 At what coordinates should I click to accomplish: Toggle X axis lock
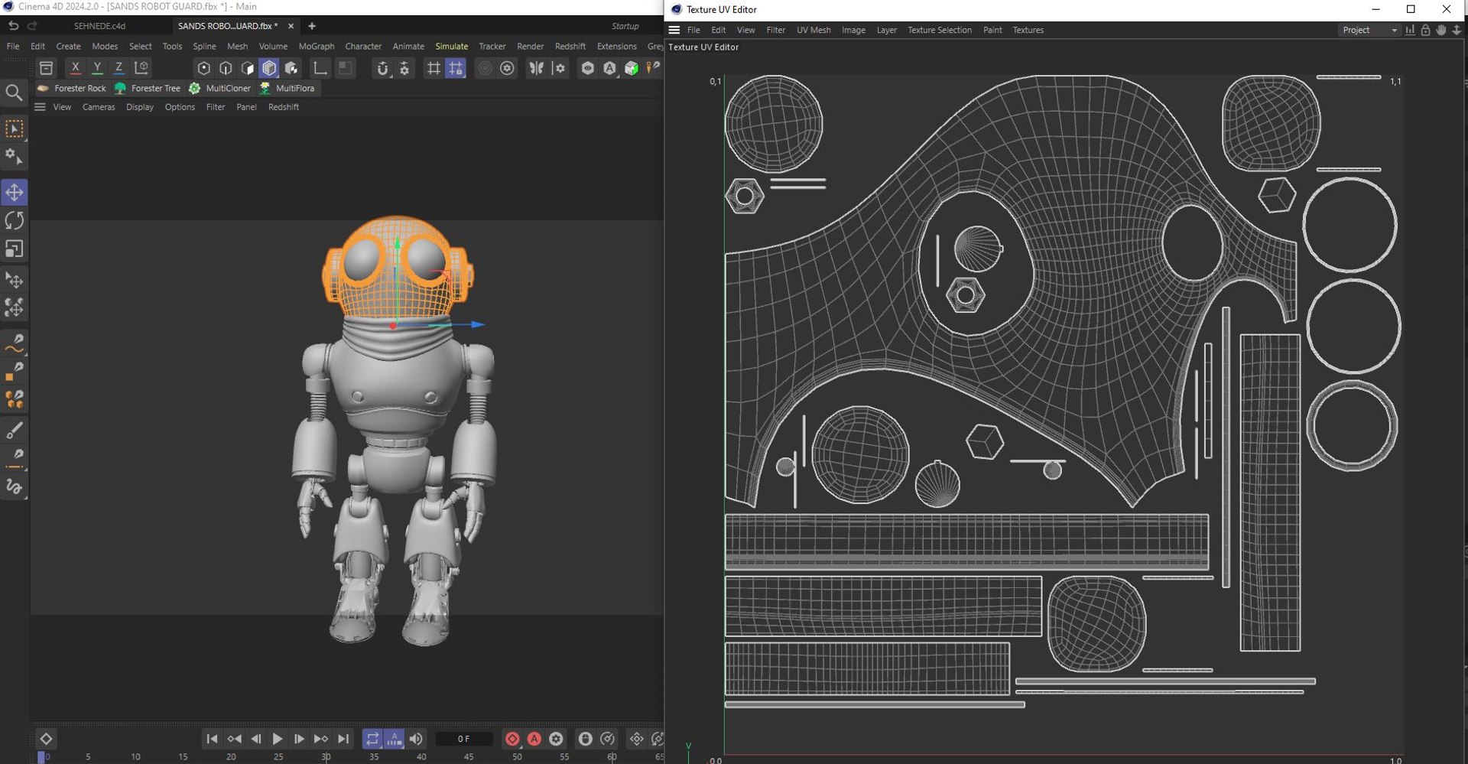pyautogui.click(x=75, y=68)
